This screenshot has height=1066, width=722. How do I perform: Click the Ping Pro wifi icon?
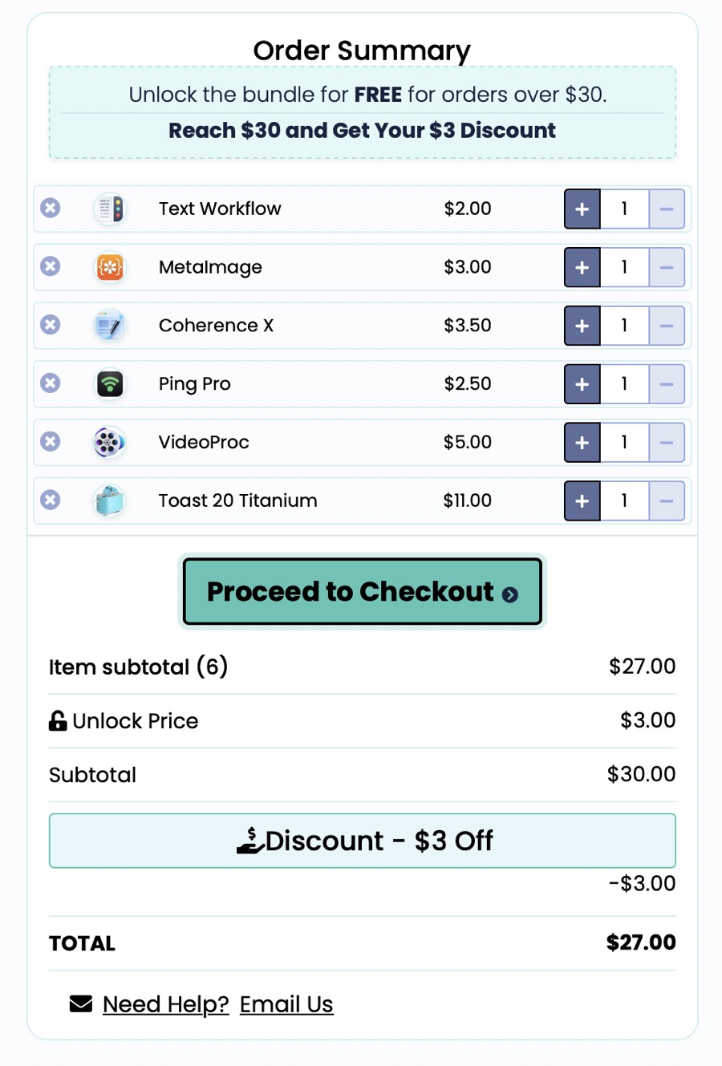[110, 384]
